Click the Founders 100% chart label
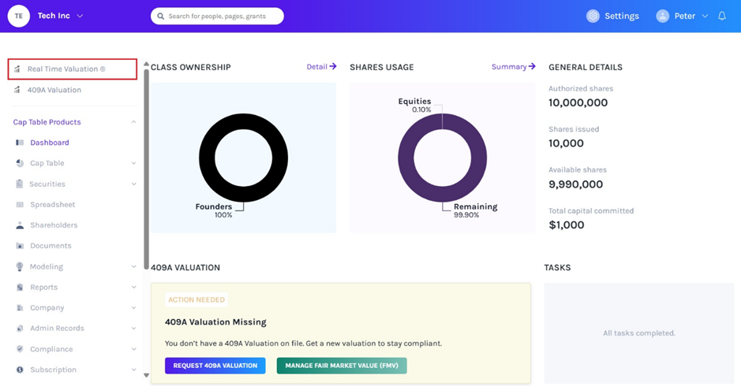 [x=214, y=210]
